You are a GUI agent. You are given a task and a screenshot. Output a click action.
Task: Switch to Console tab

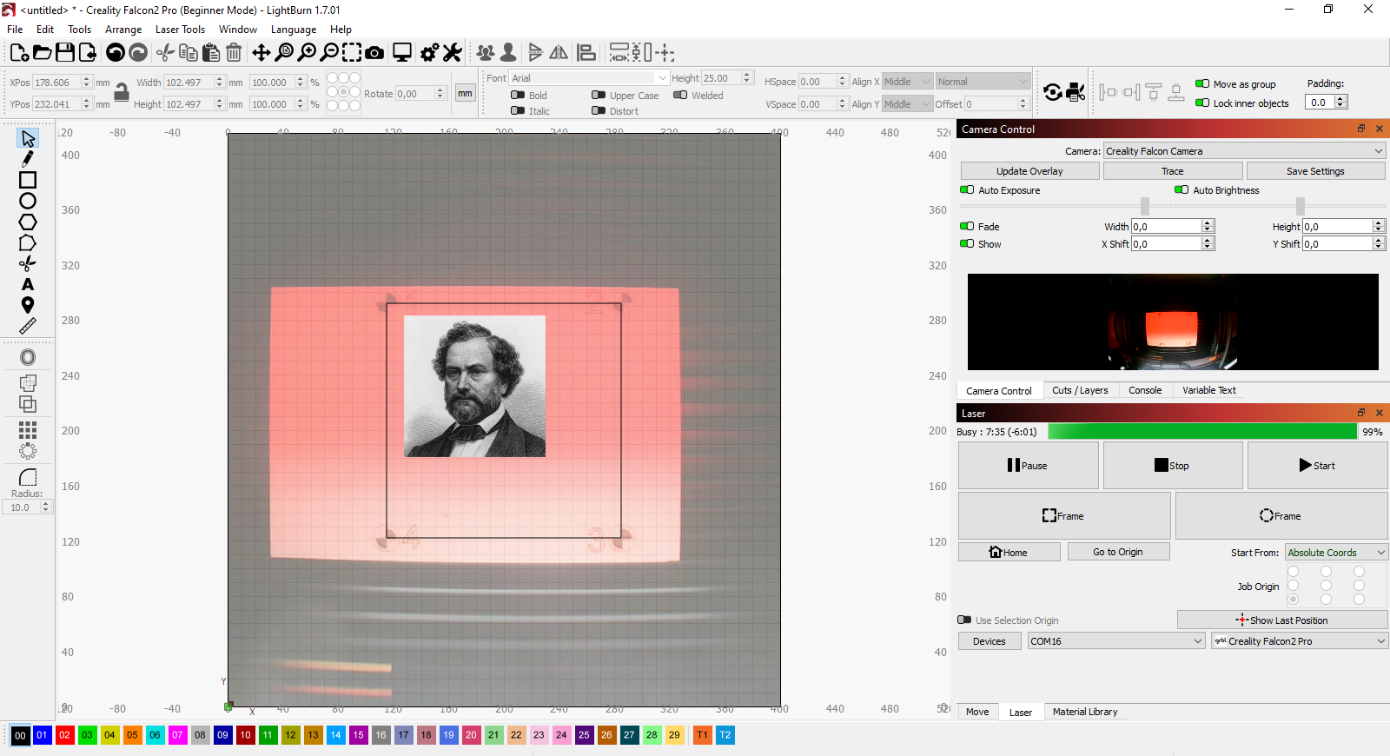[1145, 391]
